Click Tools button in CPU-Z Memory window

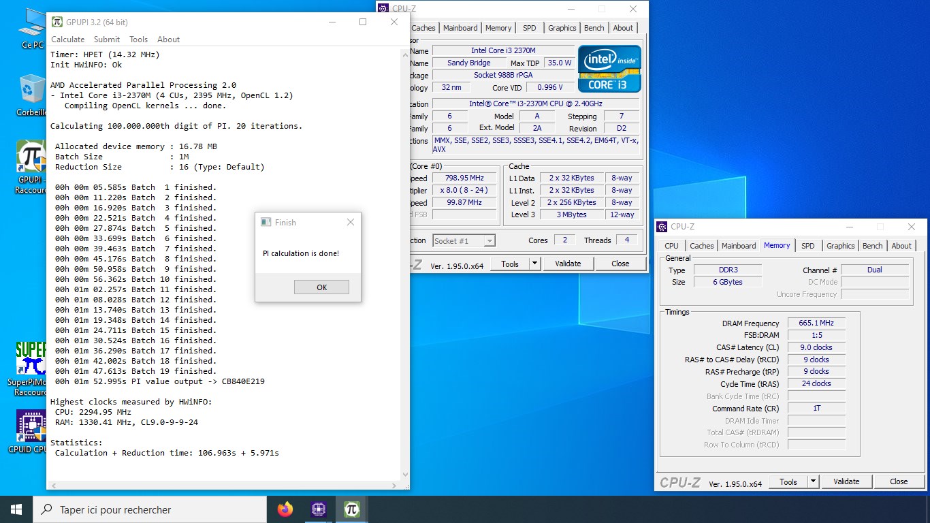click(x=788, y=481)
